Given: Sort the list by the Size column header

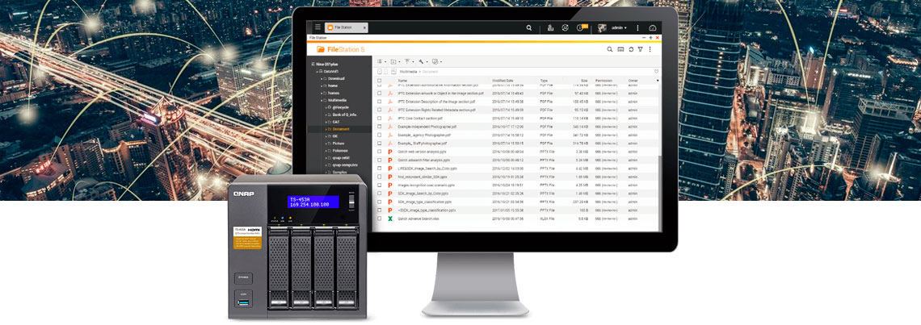Looking at the screenshot, I should click(x=584, y=81).
